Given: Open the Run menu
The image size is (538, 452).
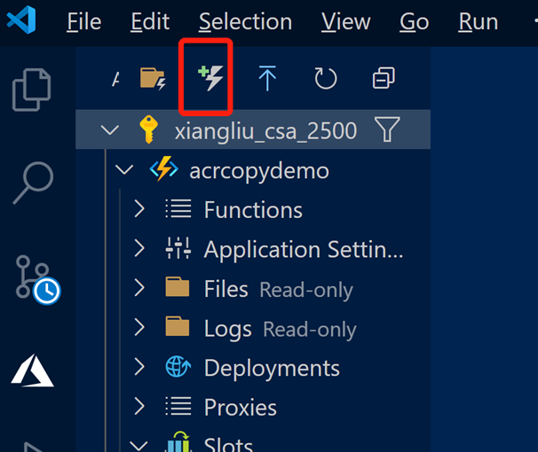Looking at the screenshot, I should [x=479, y=22].
